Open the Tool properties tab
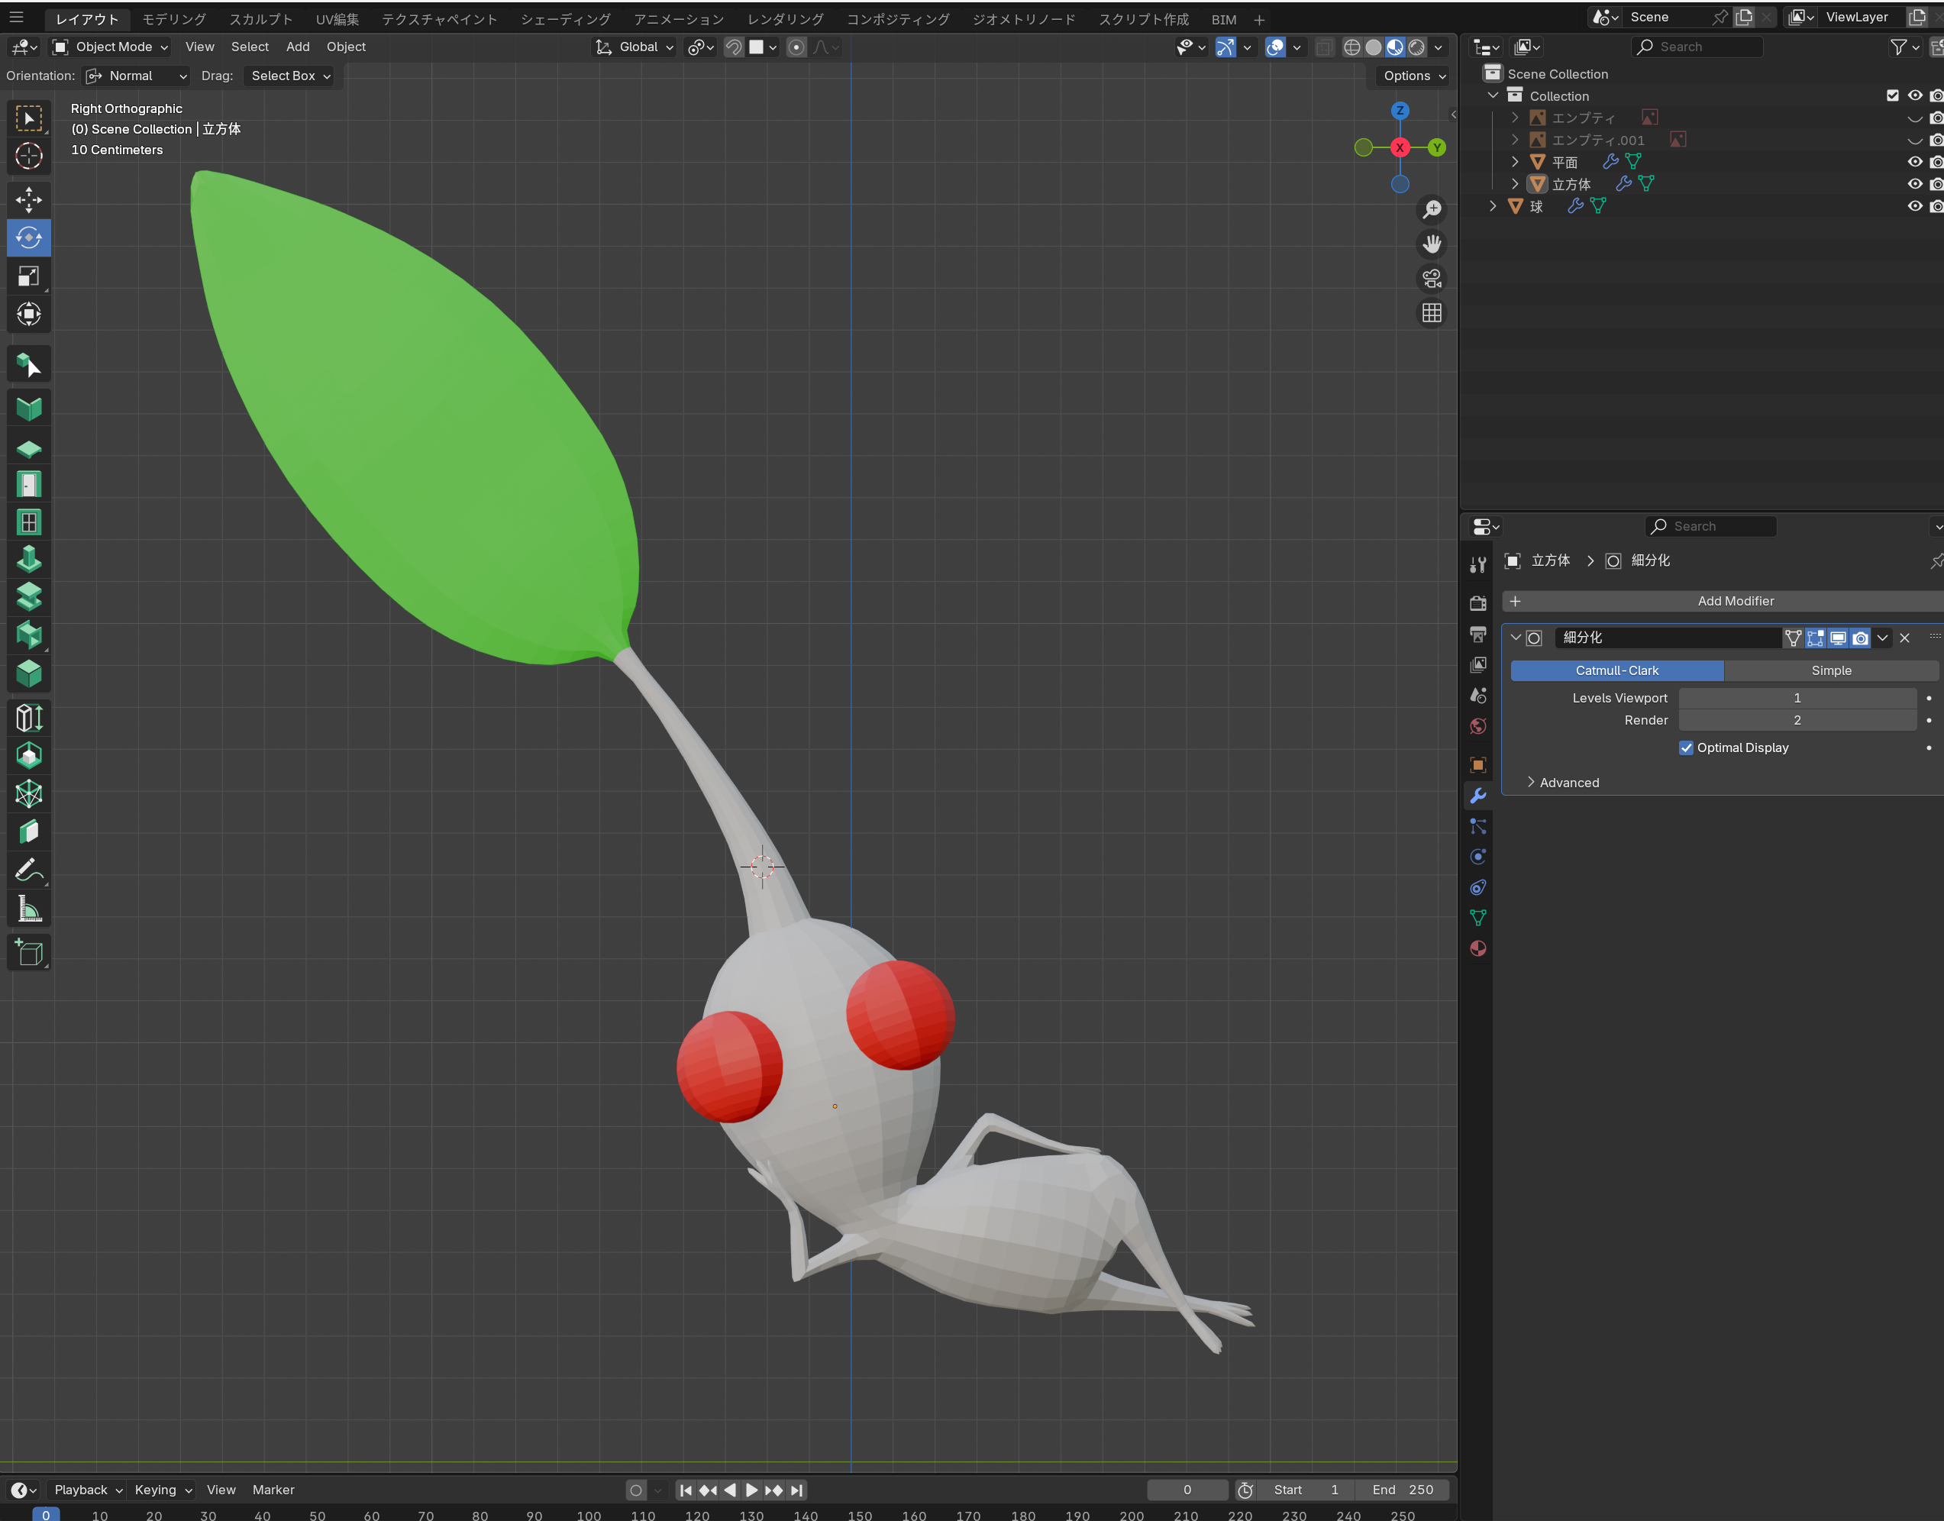Image resolution: width=1944 pixels, height=1521 pixels. point(1478,564)
